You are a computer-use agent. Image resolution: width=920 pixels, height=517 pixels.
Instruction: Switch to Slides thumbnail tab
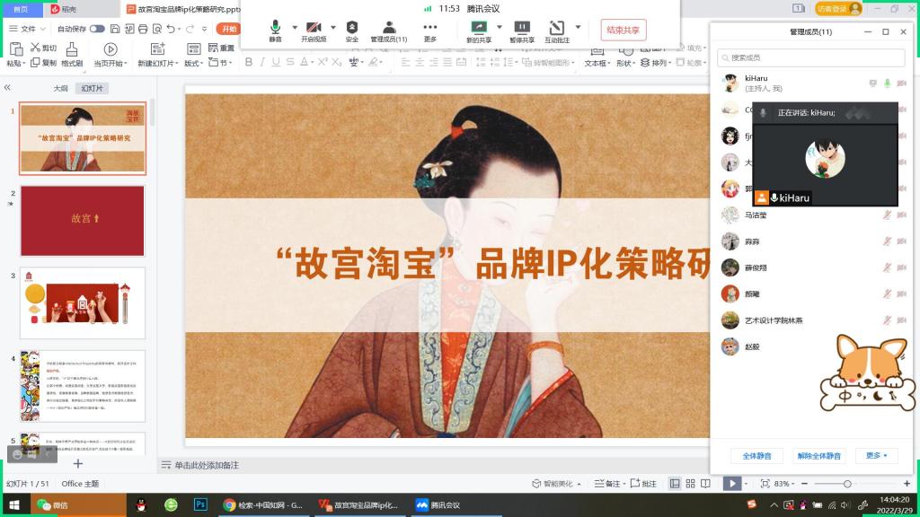[x=93, y=89]
